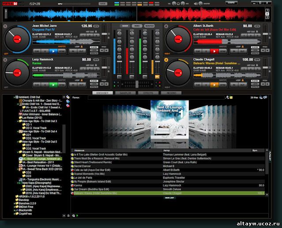Nudge pitch left on deck 1
Screen dimensions: 282x228
pyautogui.click(x=102, y=50)
